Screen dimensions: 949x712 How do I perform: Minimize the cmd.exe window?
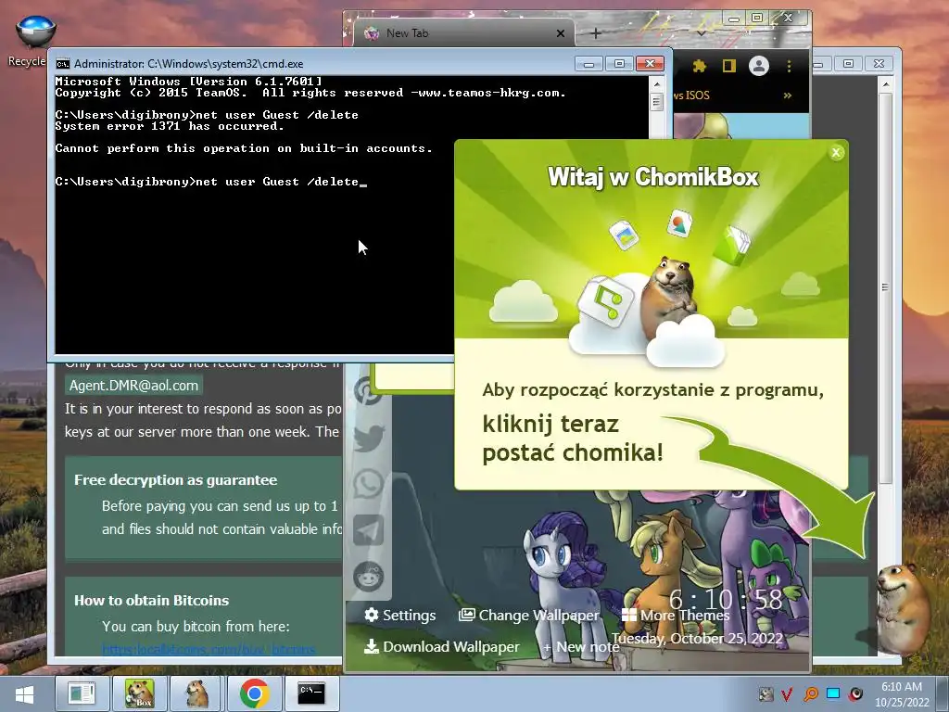588,64
